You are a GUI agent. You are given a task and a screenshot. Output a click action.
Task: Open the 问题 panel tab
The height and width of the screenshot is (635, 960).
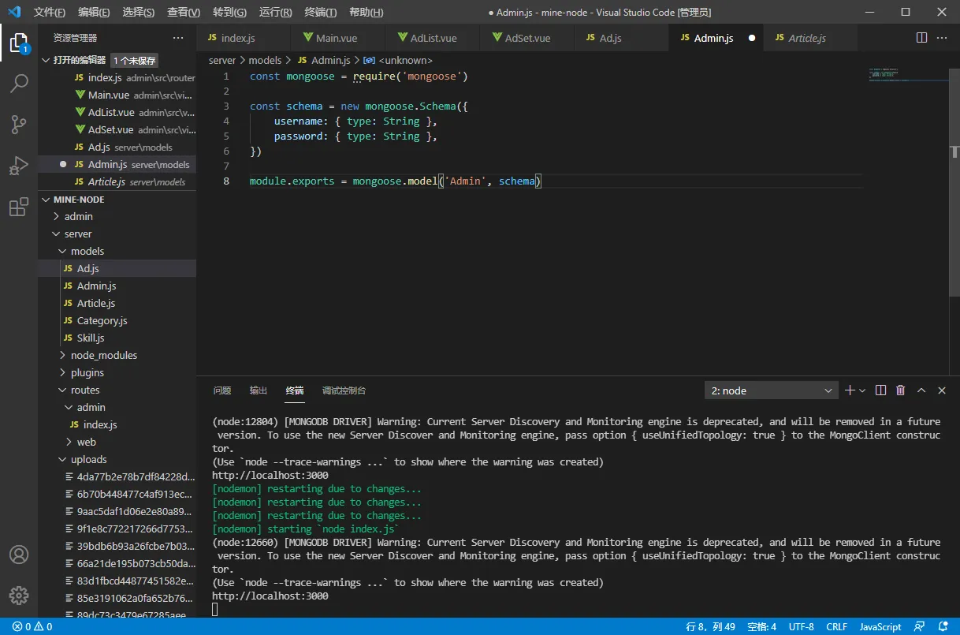222,390
